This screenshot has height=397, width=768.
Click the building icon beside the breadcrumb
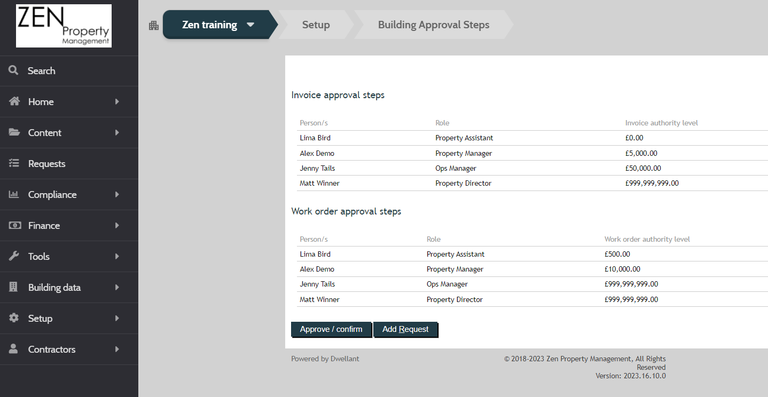pos(154,25)
